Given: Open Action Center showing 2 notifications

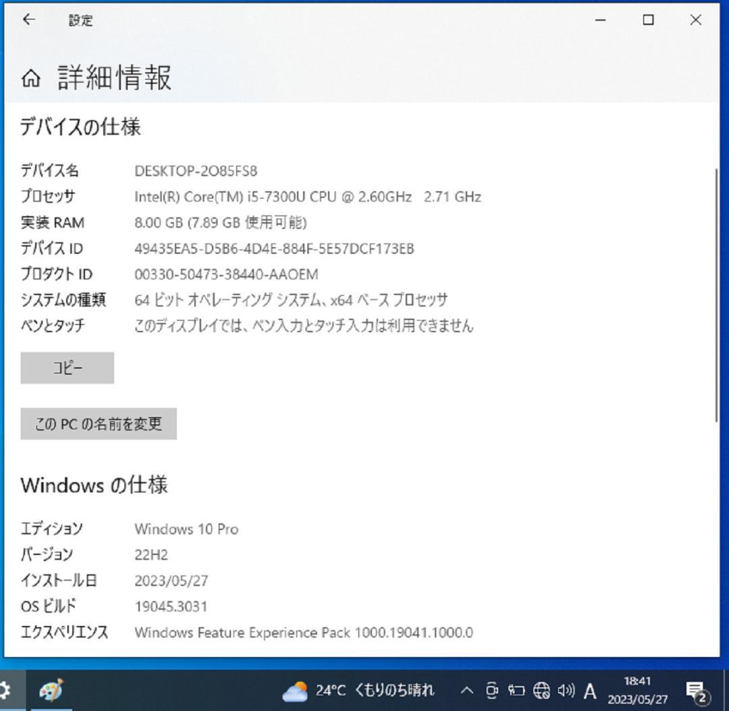Looking at the screenshot, I should click(697, 691).
